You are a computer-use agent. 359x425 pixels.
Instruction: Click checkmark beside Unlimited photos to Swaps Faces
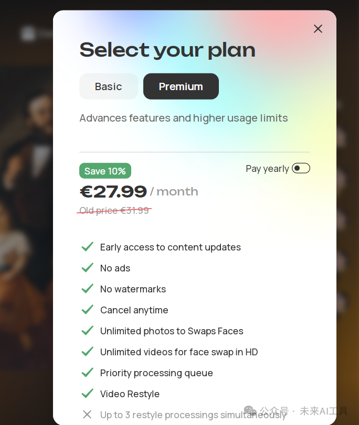coord(87,331)
